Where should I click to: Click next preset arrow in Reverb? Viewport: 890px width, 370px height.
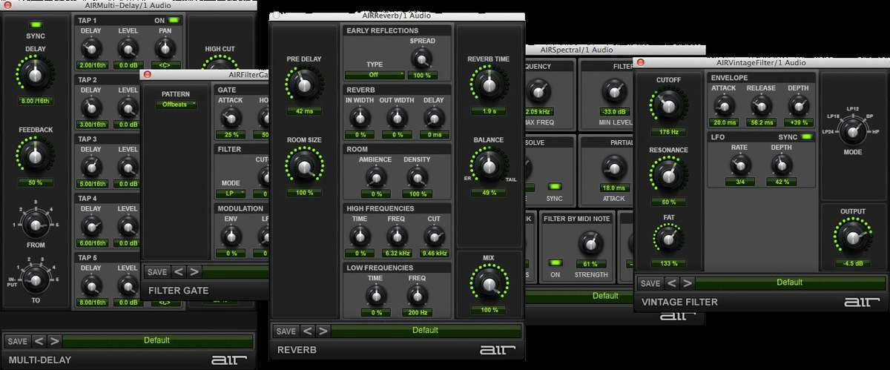pos(322,331)
